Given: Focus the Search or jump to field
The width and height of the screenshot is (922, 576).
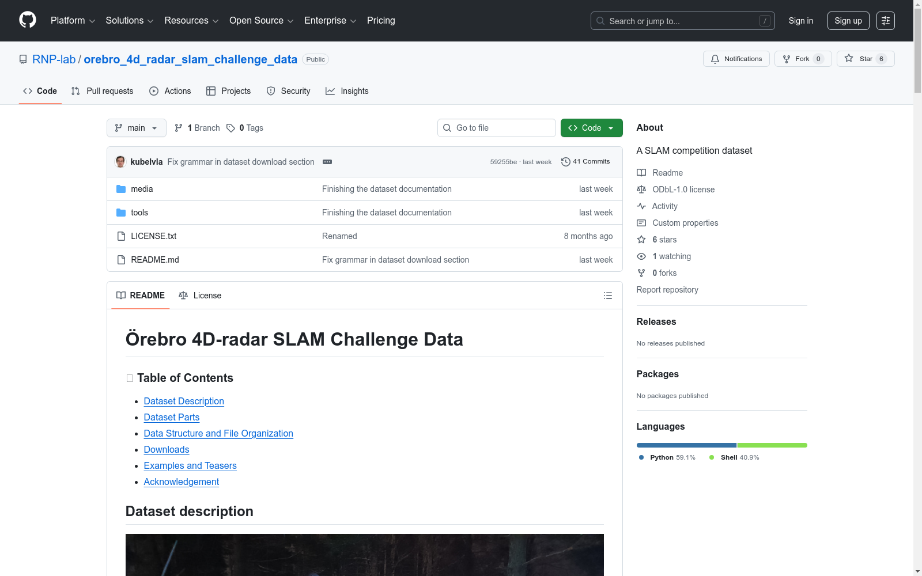Looking at the screenshot, I should click(x=682, y=21).
